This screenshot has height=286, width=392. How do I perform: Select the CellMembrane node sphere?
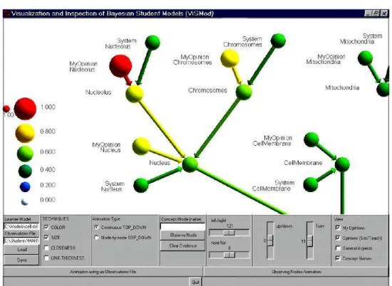[342, 164]
